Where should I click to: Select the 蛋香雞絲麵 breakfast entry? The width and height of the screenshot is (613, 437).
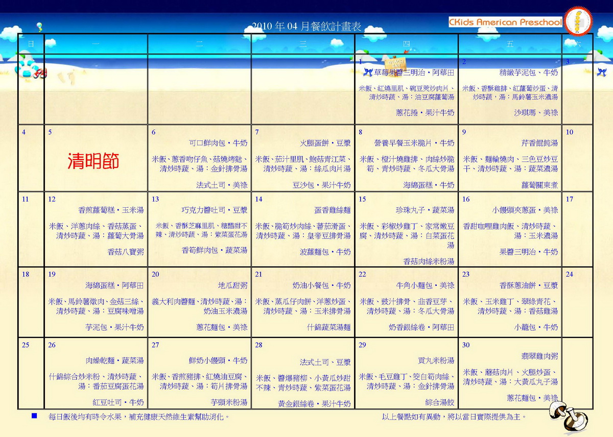(332, 210)
